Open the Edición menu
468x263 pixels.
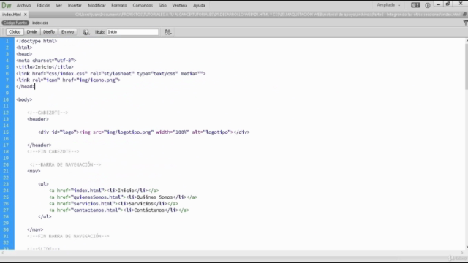43,5
